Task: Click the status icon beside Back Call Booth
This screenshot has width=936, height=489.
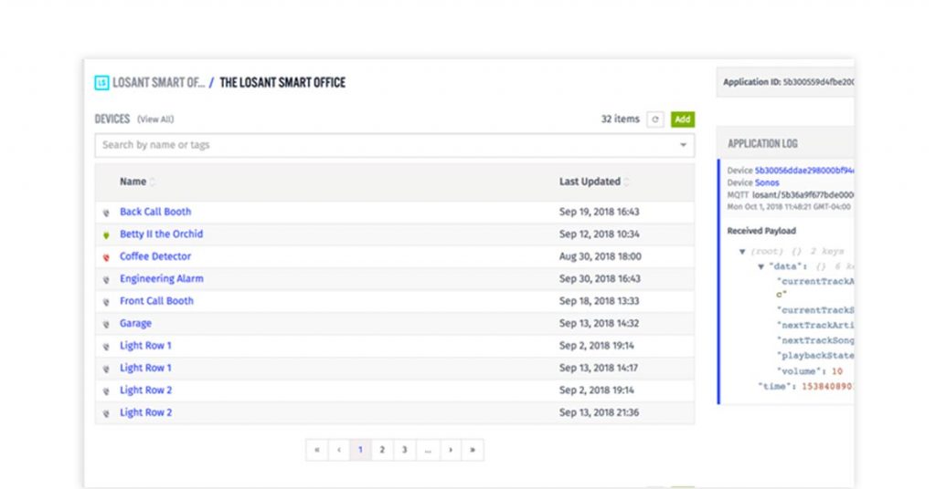Action: (106, 213)
